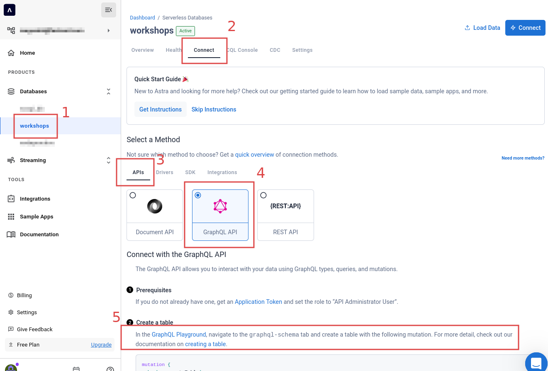Click the Databases stack icon
The width and height of the screenshot is (548, 371).
[11, 91]
